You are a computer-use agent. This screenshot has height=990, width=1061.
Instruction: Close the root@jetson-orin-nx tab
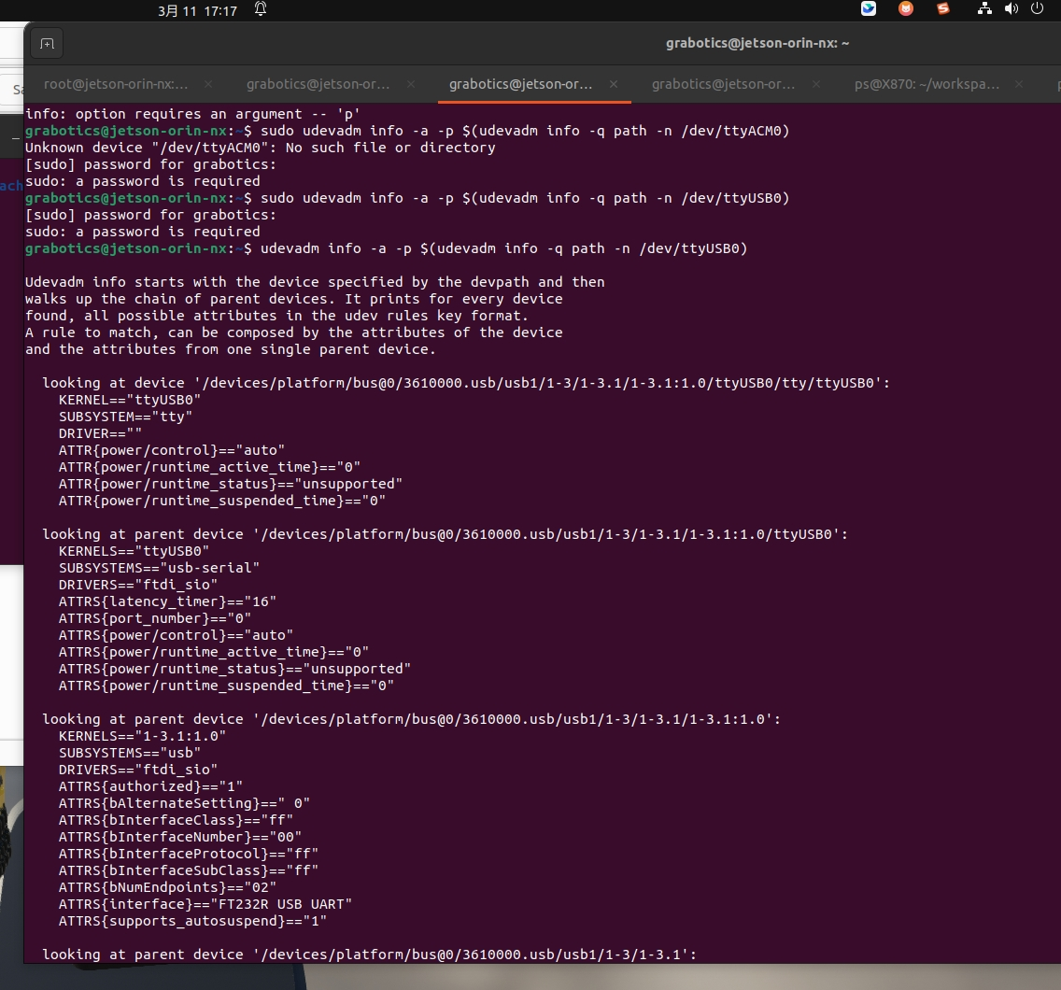(x=208, y=84)
